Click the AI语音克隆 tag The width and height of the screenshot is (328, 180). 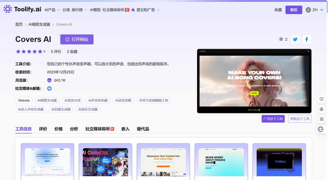(123, 100)
